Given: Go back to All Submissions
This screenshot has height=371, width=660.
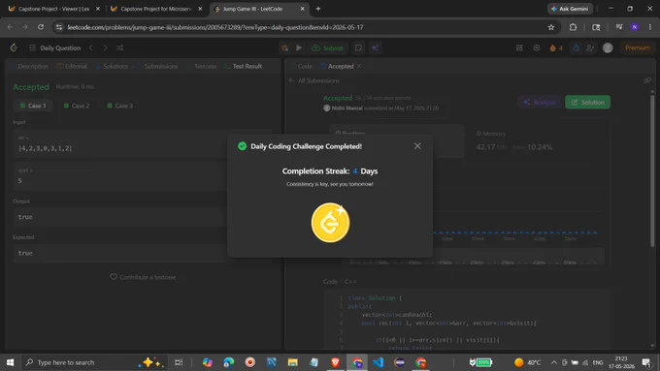Looking at the screenshot, I should pyautogui.click(x=314, y=80).
